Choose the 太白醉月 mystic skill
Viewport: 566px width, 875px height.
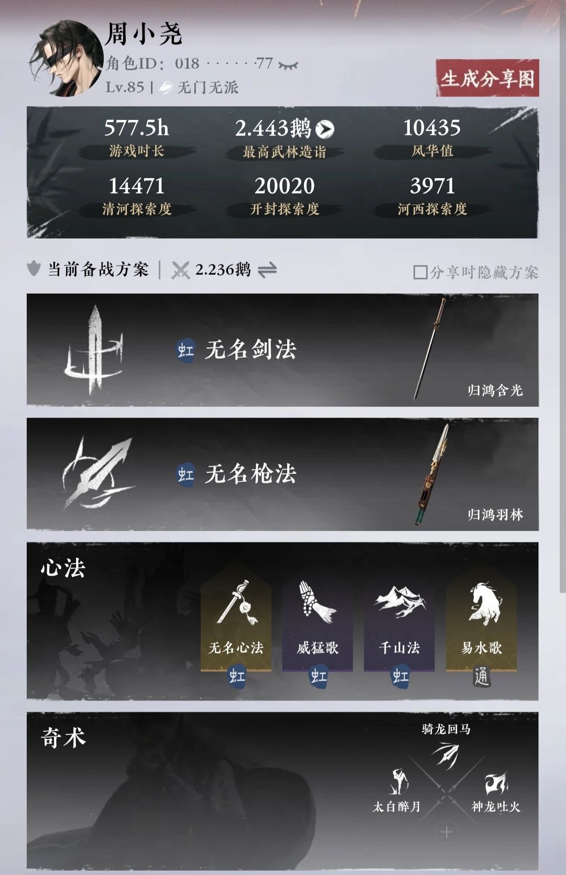pyautogui.click(x=397, y=791)
